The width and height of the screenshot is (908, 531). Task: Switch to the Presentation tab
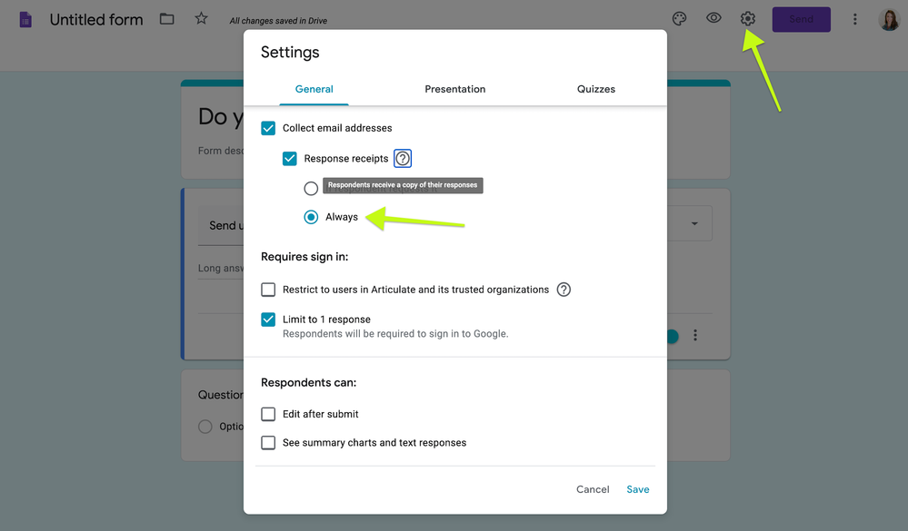tap(454, 89)
